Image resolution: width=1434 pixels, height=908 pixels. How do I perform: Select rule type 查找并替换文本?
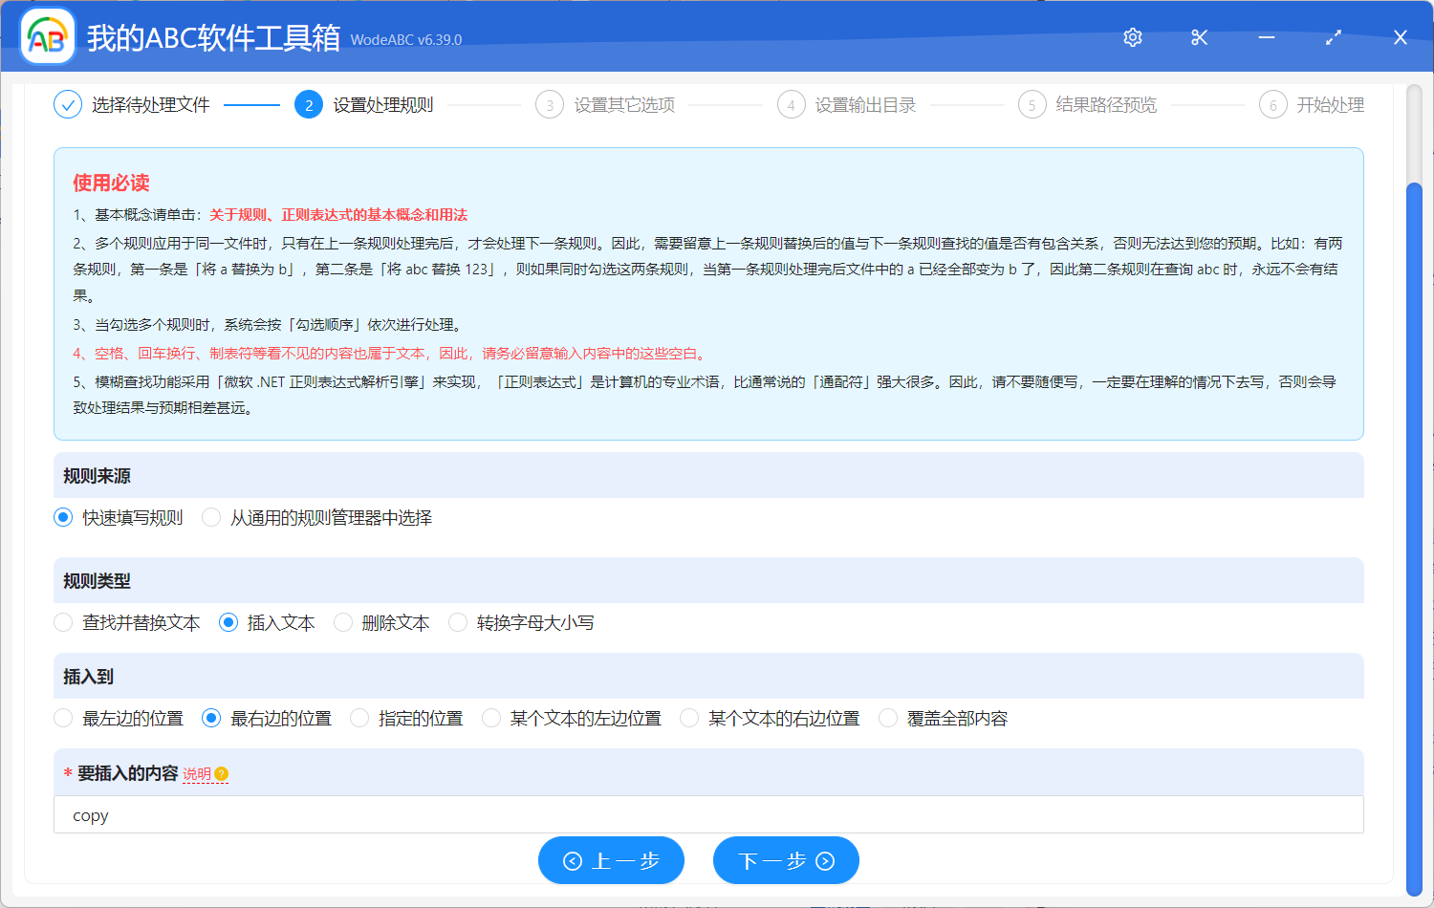coord(62,622)
